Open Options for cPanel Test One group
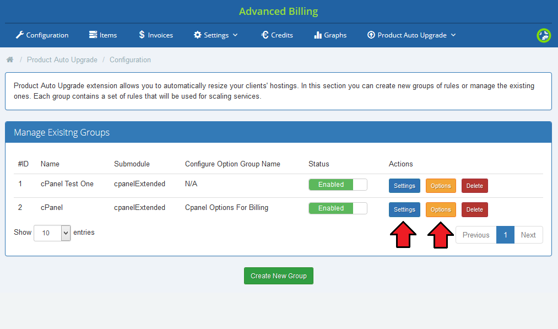Viewport: 558px width, 329px height. coord(441,186)
